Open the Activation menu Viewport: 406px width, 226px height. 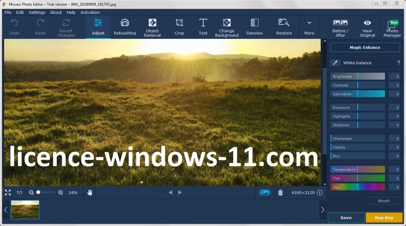click(x=90, y=12)
